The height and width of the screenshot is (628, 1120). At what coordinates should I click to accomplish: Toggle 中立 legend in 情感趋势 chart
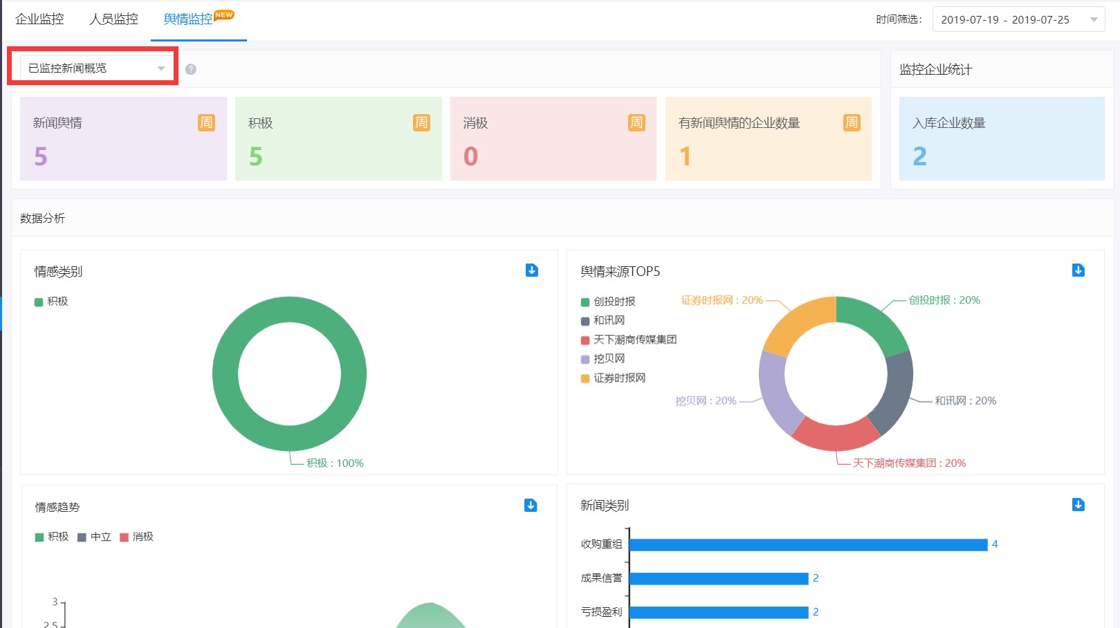click(95, 537)
